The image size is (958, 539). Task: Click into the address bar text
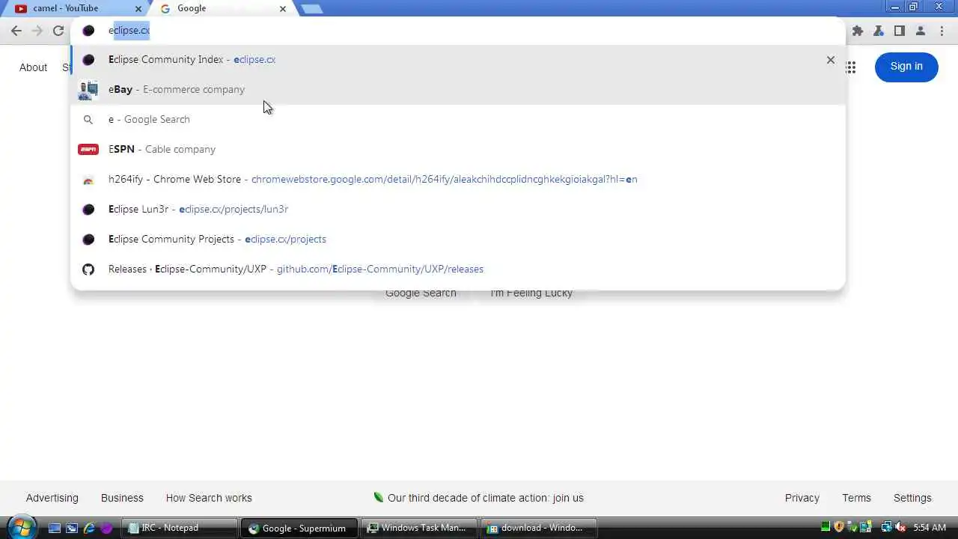point(129,31)
